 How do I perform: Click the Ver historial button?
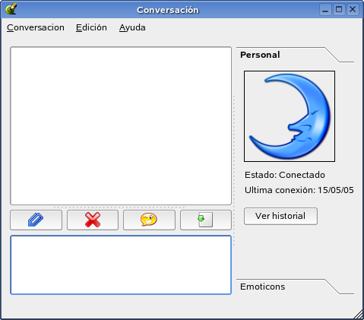coord(280,216)
